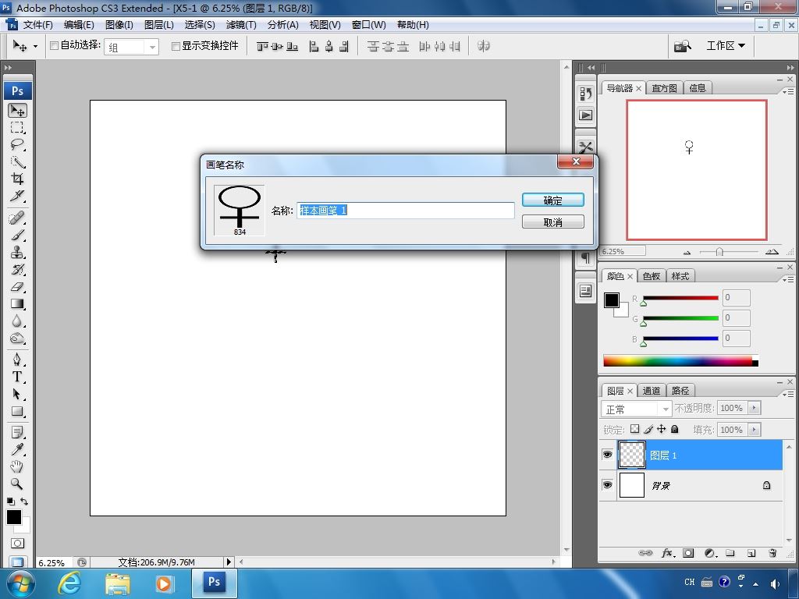Viewport: 799px width, 599px height.
Task: Hide 背景 layer visibility eye
Action: [x=607, y=485]
